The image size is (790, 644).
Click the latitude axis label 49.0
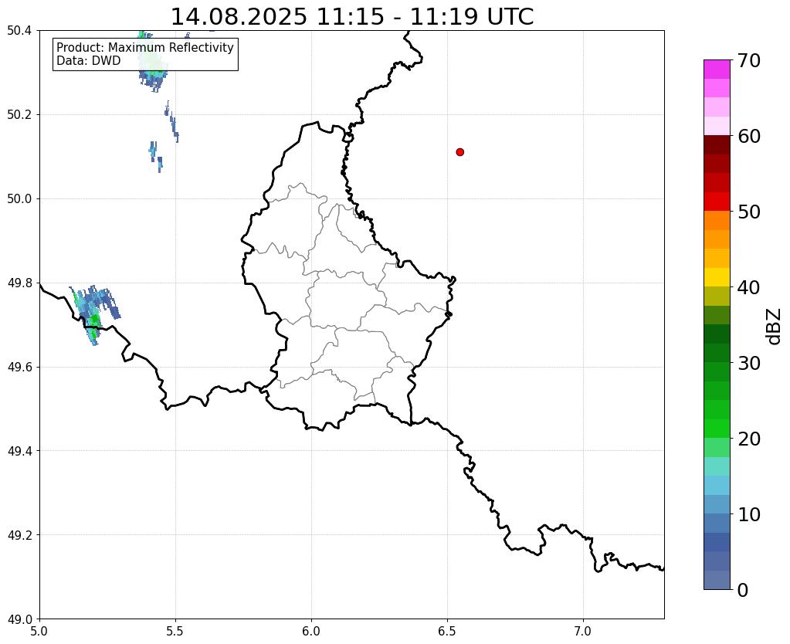(x=19, y=619)
